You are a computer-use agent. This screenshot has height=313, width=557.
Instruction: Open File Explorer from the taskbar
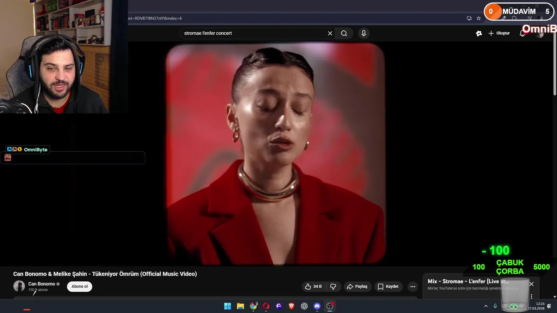coord(240,306)
